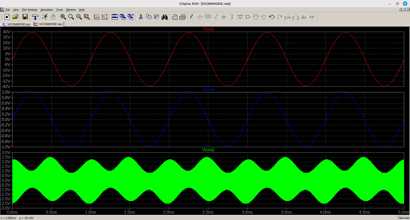Click the Pan zoom magnifier icon
Screen dimensions: 410x220
[71, 17]
